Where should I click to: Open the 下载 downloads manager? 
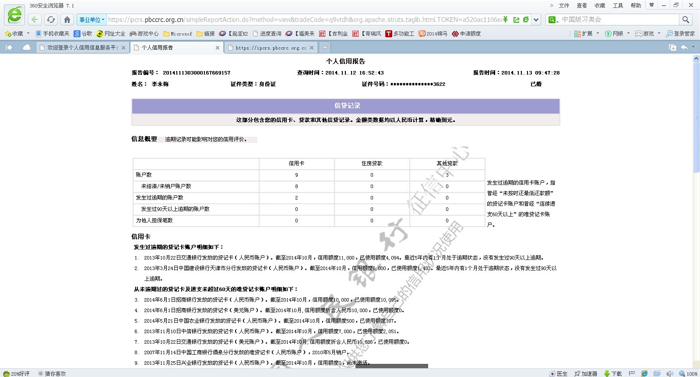613,373
